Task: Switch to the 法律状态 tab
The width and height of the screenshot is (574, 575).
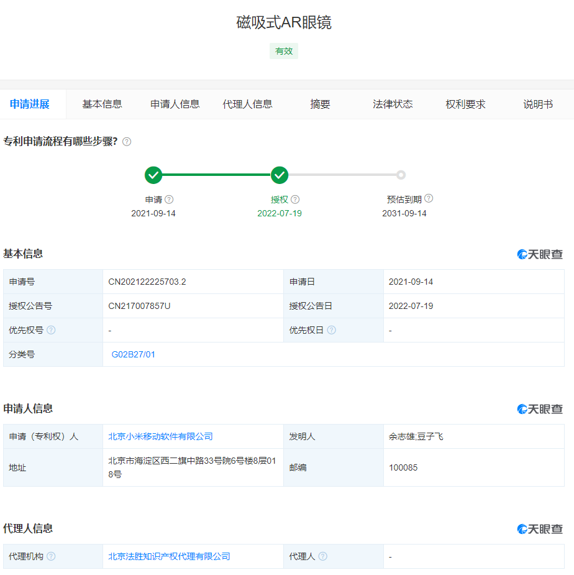Action: (x=393, y=104)
